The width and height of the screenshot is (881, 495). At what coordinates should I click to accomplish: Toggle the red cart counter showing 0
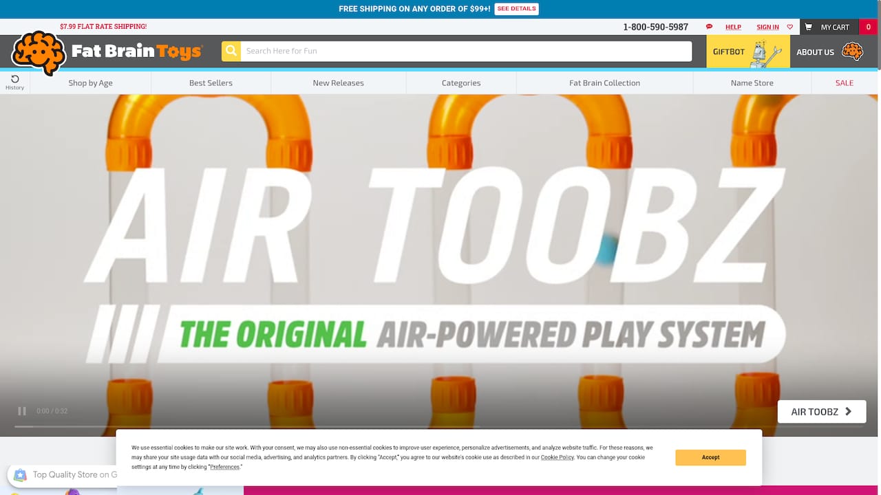pos(868,27)
